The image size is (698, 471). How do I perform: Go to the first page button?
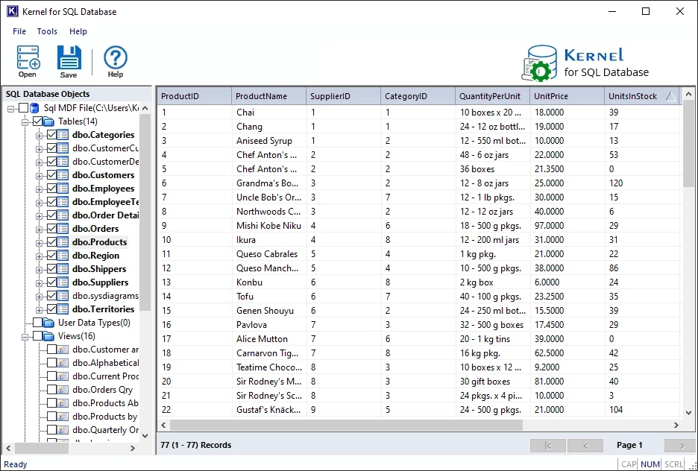click(548, 445)
